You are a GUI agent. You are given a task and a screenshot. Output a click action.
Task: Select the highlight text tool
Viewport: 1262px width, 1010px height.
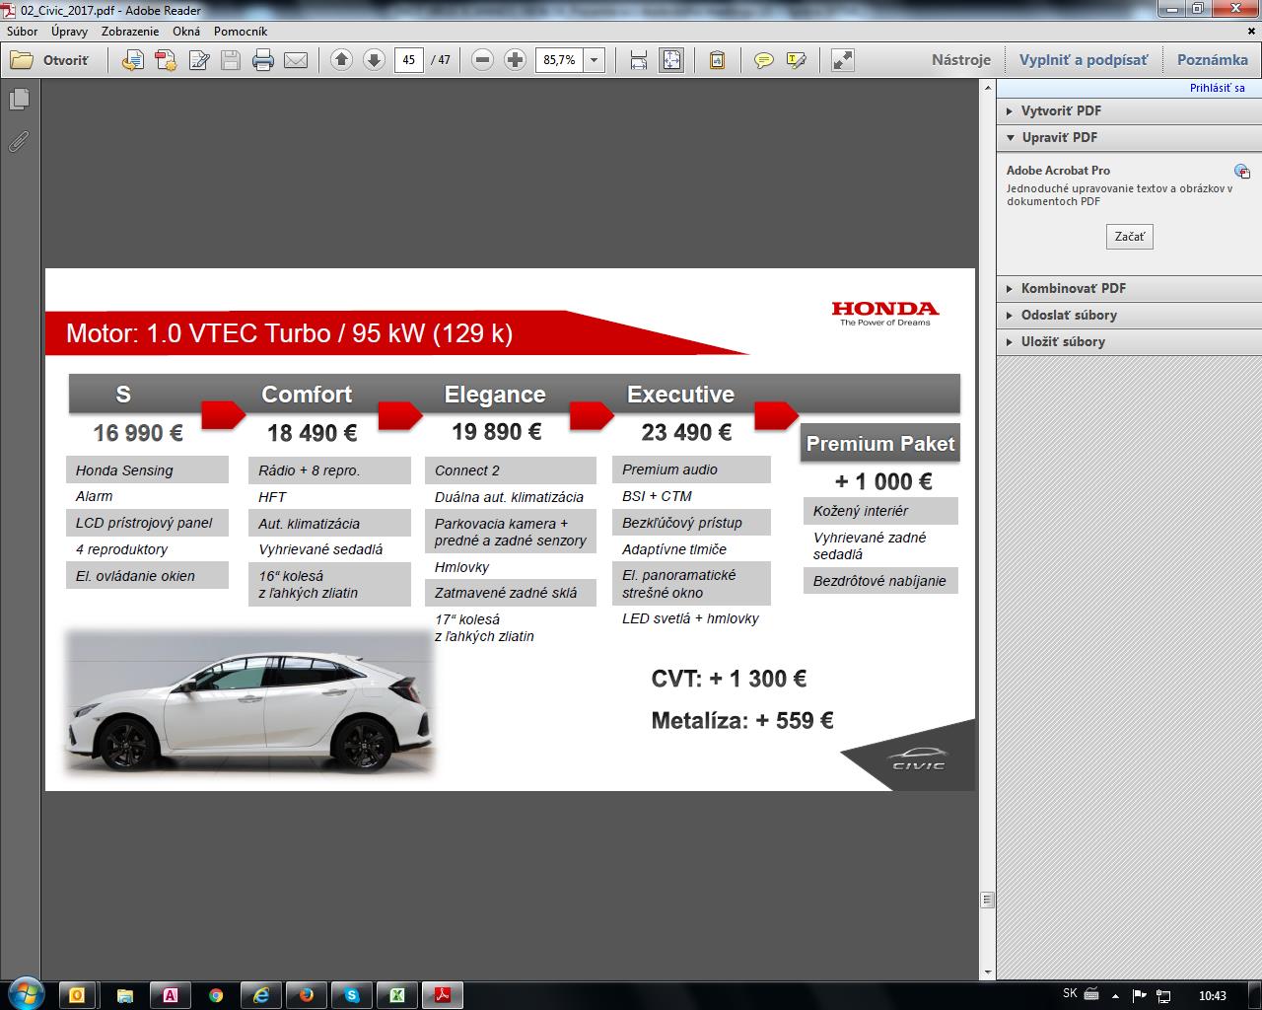click(796, 60)
